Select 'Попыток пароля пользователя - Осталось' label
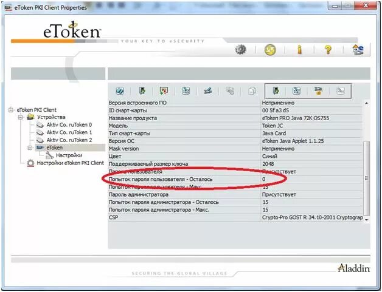 (x=161, y=179)
